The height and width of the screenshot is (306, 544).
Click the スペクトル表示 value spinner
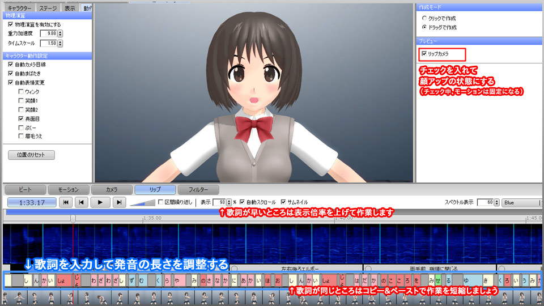tap(497, 202)
